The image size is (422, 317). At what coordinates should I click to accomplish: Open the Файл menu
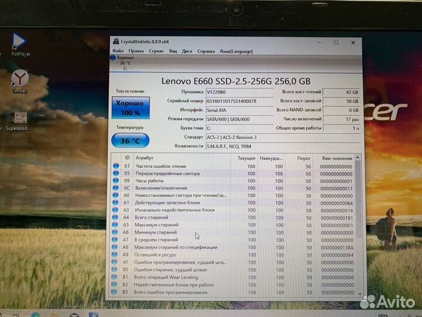tap(118, 51)
